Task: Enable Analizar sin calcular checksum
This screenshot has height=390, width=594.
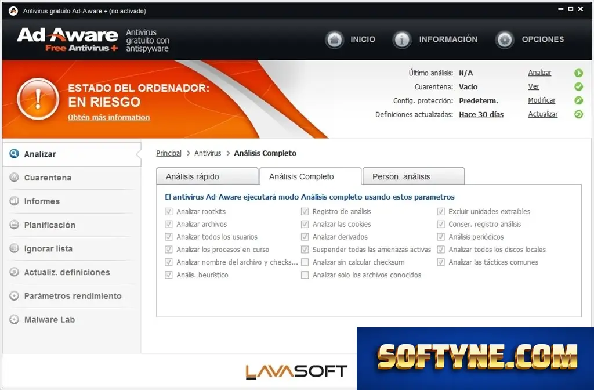Action: tap(305, 262)
